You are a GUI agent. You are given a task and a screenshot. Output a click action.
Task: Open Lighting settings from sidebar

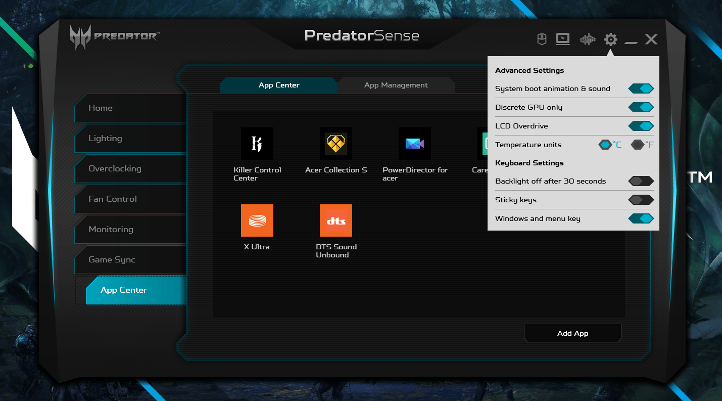tap(105, 138)
